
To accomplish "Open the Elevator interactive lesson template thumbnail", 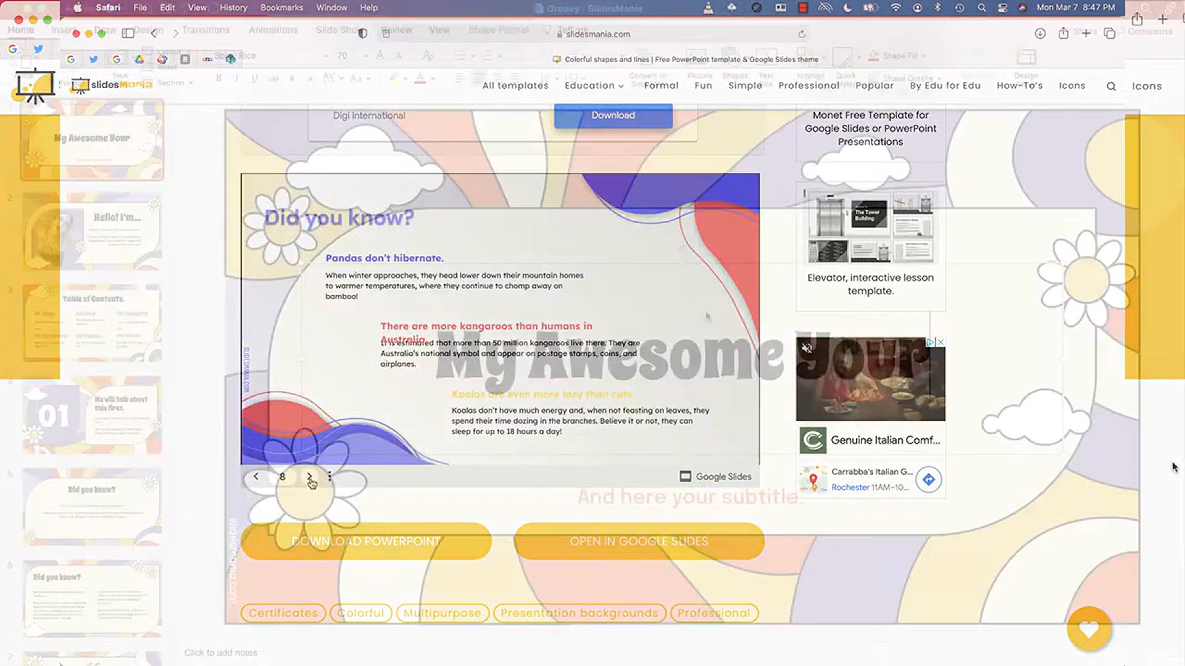I will [870, 227].
